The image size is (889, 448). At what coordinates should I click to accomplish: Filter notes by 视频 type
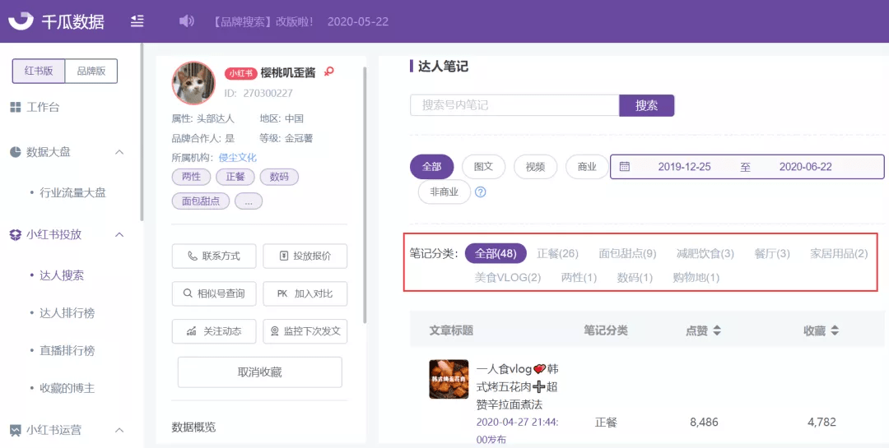(535, 167)
